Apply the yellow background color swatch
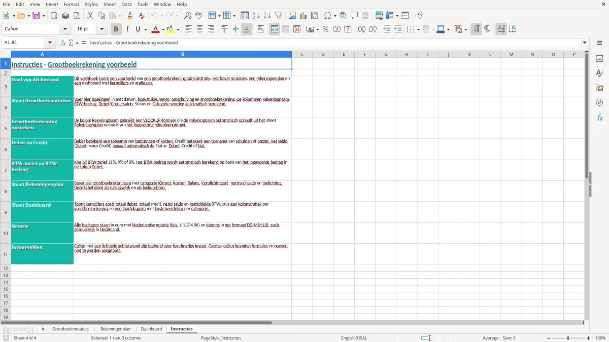 pos(171,29)
